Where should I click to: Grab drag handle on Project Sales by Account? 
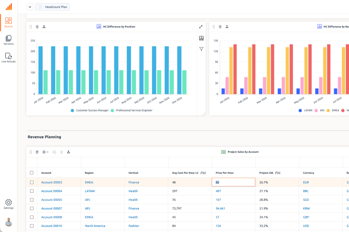(31, 152)
